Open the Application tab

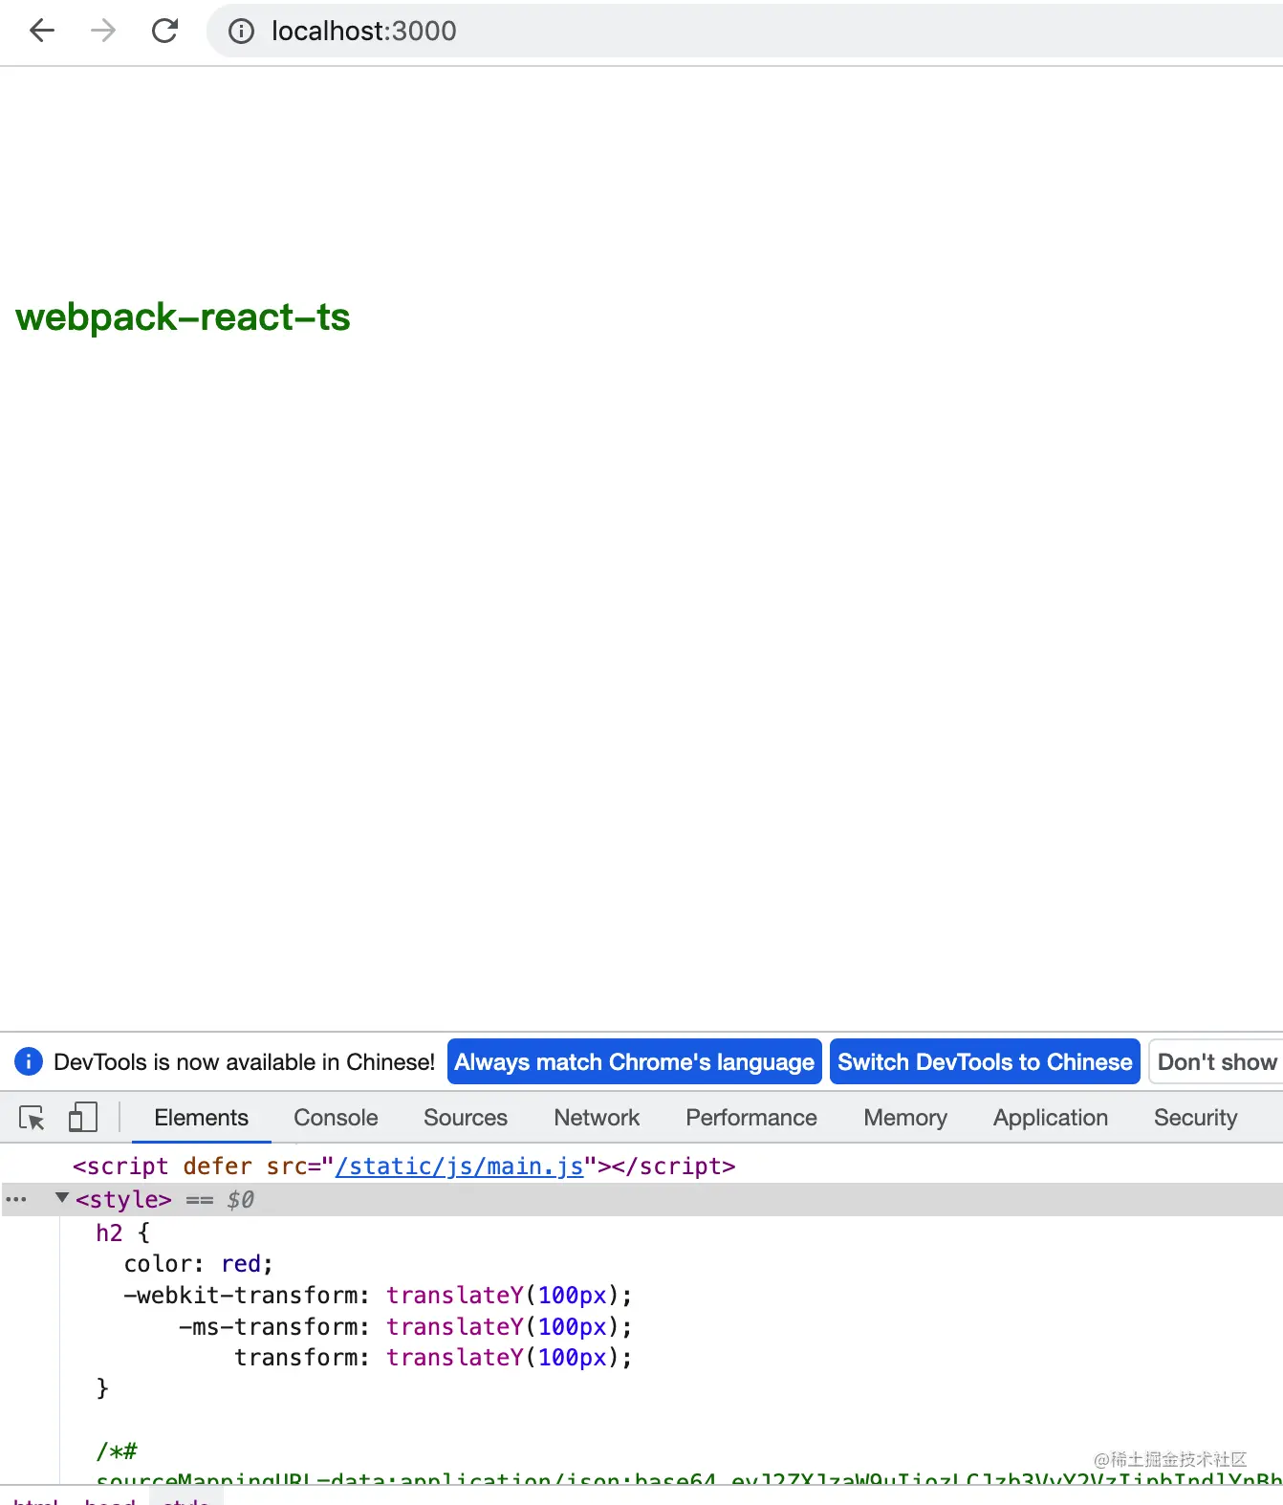[1051, 1118]
